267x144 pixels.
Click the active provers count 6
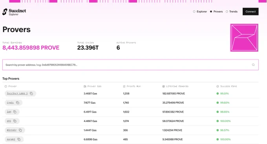118,47
